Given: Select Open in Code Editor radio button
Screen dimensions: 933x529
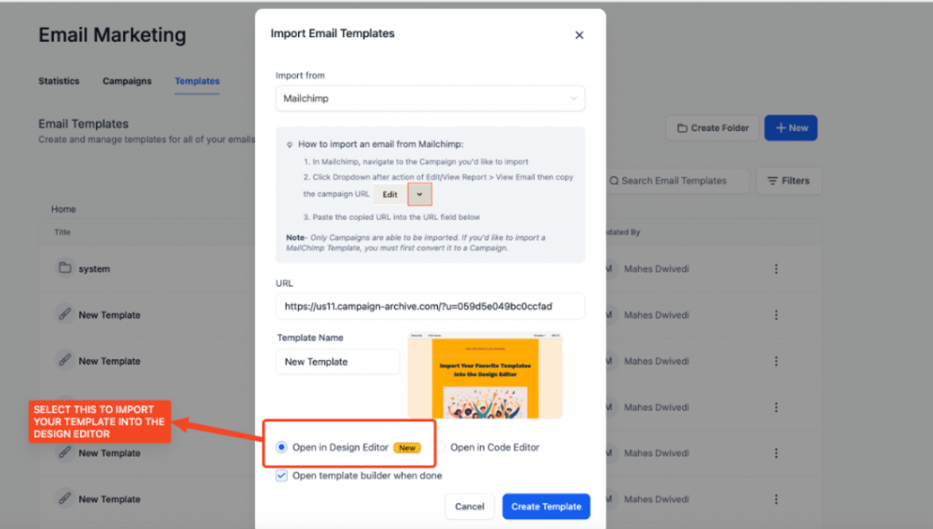Looking at the screenshot, I should click(441, 447).
